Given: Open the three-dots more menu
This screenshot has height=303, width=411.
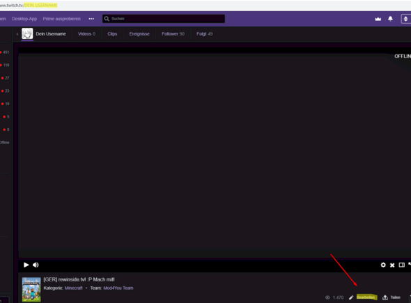Looking at the screenshot, I should point(91,19).
